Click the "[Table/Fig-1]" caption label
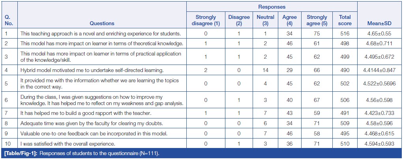 point(19,152)
